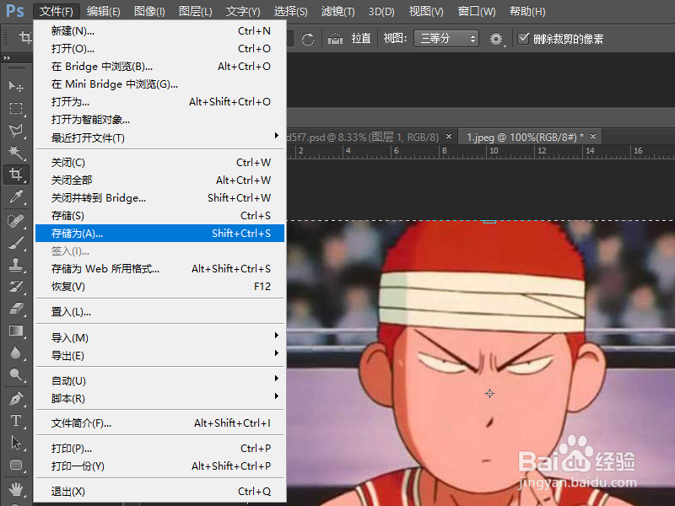Select the Dodge tool
The height and width of the screenshot is (506, 675).
click(16, 374)
